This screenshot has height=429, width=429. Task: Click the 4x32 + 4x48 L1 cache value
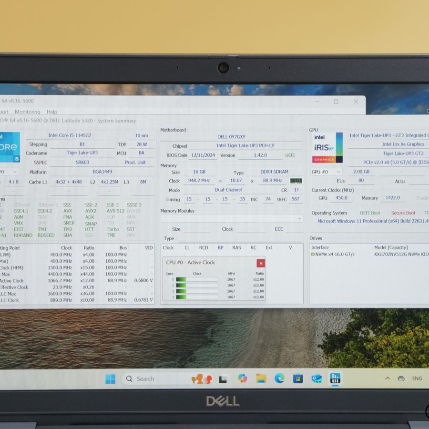69,182
